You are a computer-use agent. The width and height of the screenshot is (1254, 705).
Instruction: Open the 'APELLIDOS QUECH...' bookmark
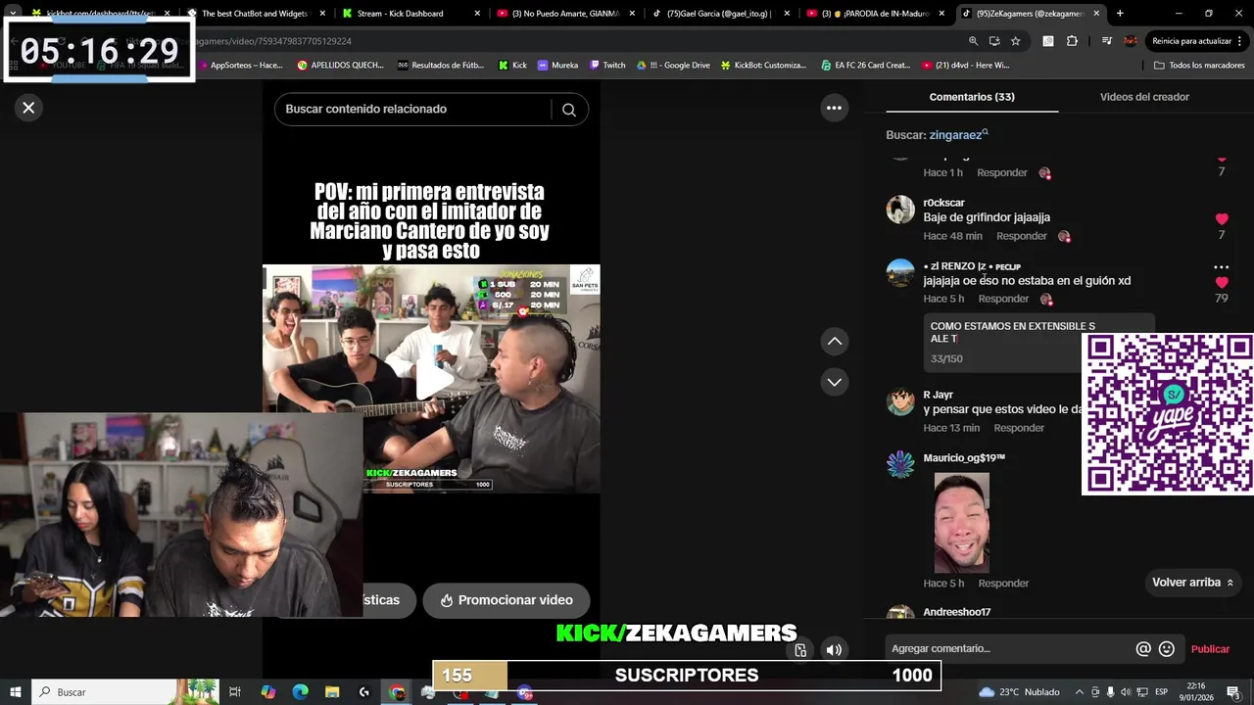[x=340, y=66]
